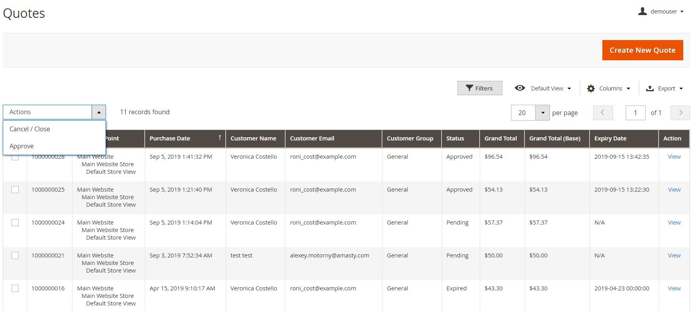Click purchase date Sep 3, 2019 7:52:34 AM

click(181, 255)
